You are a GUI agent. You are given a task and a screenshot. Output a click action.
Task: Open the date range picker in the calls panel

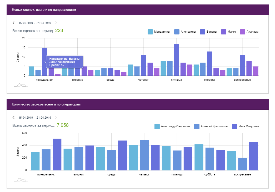tap(35, 118)
